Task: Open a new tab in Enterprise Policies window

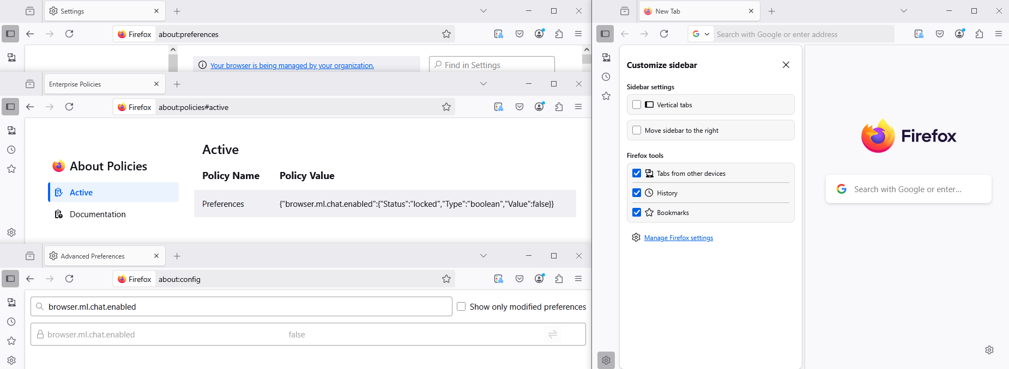Action: point(177,84)
